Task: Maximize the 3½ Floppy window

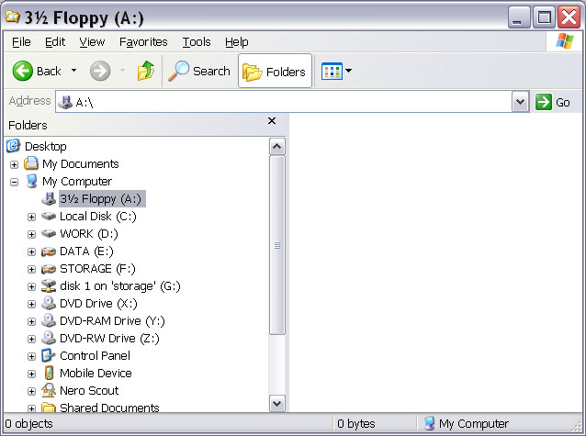Action: [x=544, y=17]
